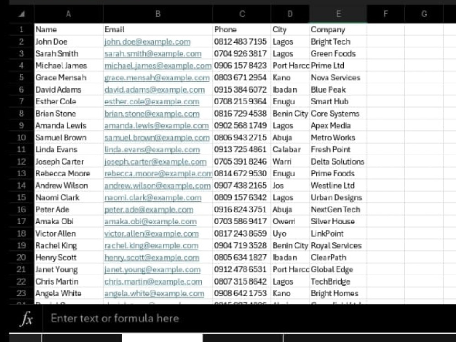The image size is (456, 342).
Task: Select the Naomi Clark name cell
Action: click(x=68, y=197)
